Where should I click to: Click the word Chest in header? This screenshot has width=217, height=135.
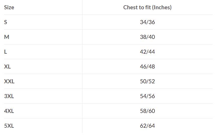130,7
